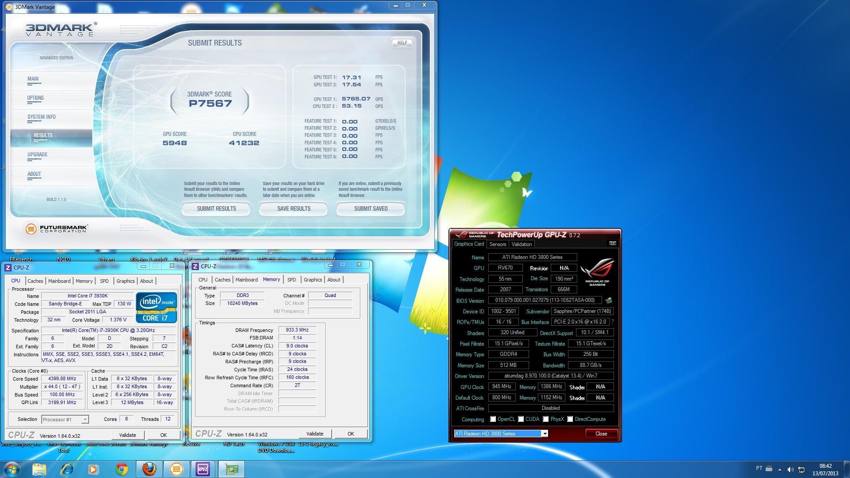The image size is (850, 478).
Task: Click the Bus Interface question mark icon
Action: [x=612, y=322]
